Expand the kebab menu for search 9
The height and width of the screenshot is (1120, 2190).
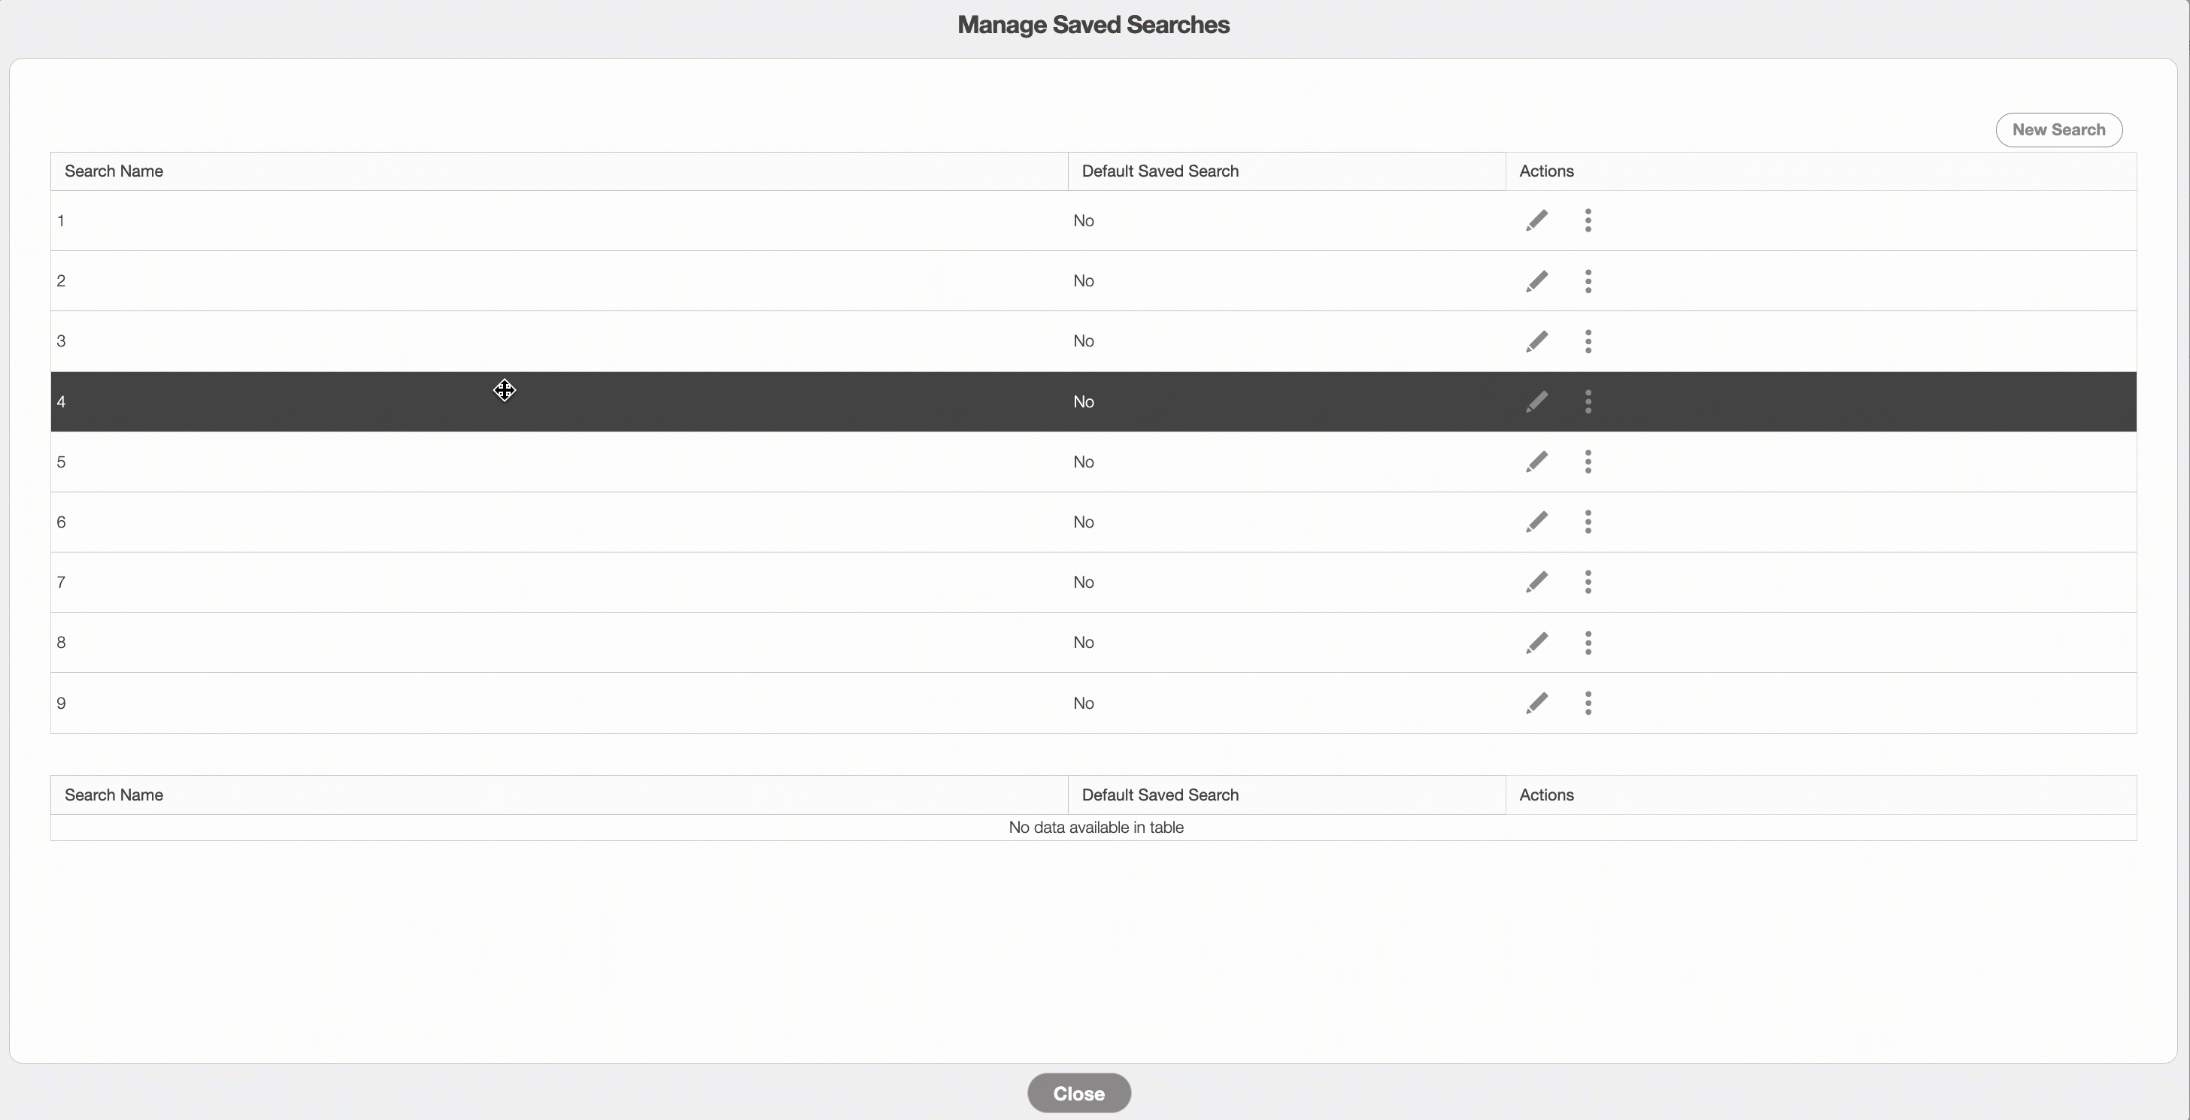pyautogui.click(x=1588, y=704)
